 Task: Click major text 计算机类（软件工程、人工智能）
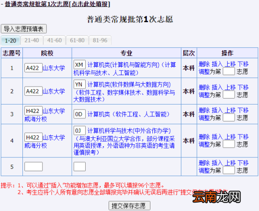[x=129, y=114]
